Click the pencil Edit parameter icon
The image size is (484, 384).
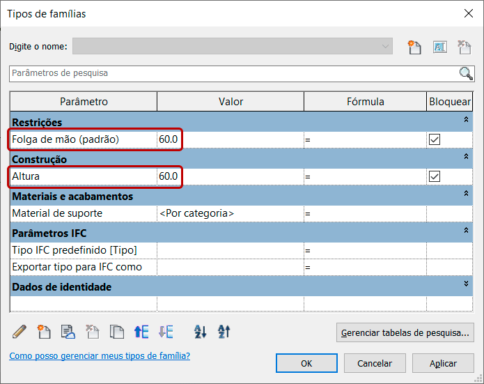point(19,332)
